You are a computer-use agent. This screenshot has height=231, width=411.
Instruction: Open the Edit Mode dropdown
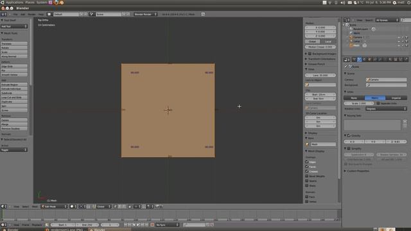tap(54, 207)
